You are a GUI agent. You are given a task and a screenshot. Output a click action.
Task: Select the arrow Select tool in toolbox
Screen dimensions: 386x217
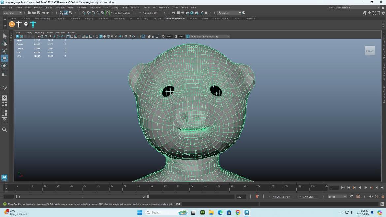[x=4, y=36]
